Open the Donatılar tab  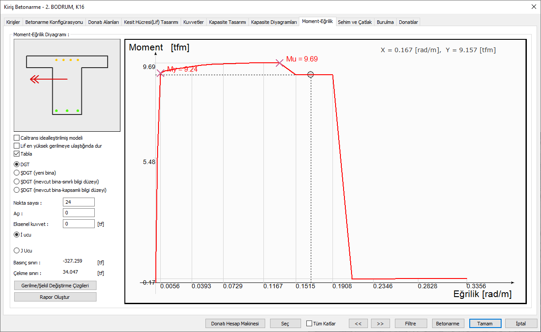pyautogui.click(x=408, y=22)
